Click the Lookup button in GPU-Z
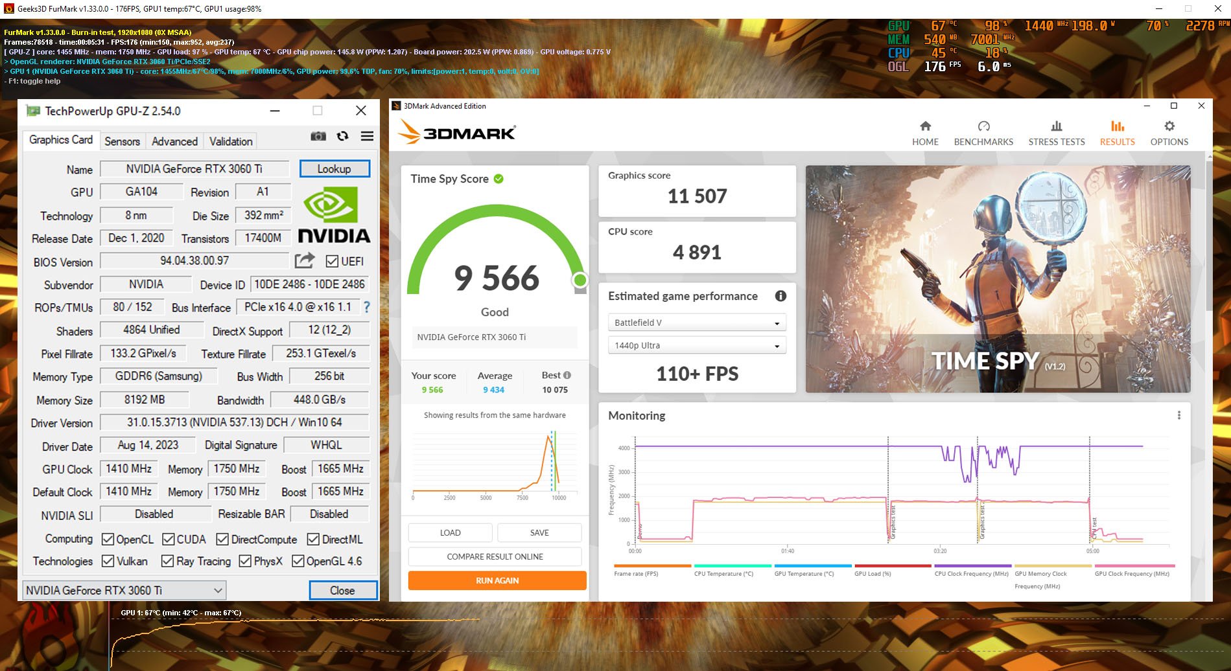The height and width of the screenshot is (671, 1231). point(334,168)
